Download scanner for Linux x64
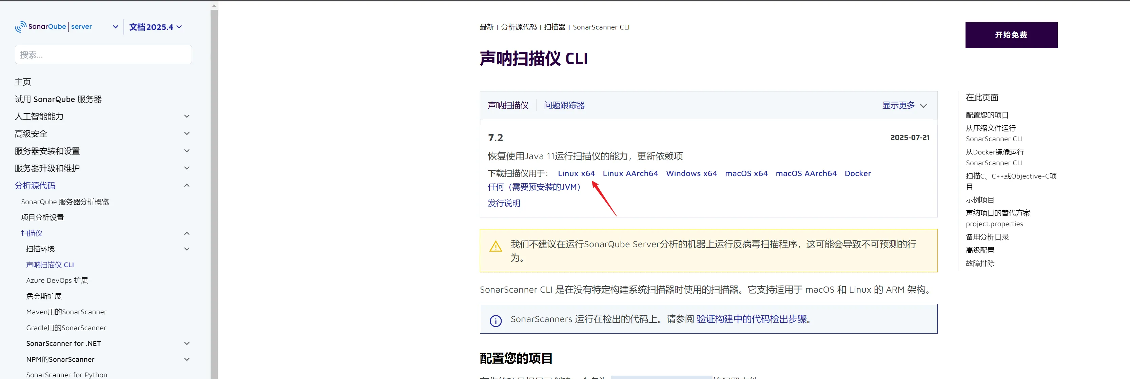This screenshot has height=379, width=1130. click(x=576, y=173)
